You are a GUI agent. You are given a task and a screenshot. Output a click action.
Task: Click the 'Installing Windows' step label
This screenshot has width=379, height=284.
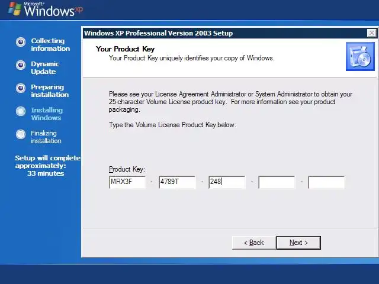(47, 114)
